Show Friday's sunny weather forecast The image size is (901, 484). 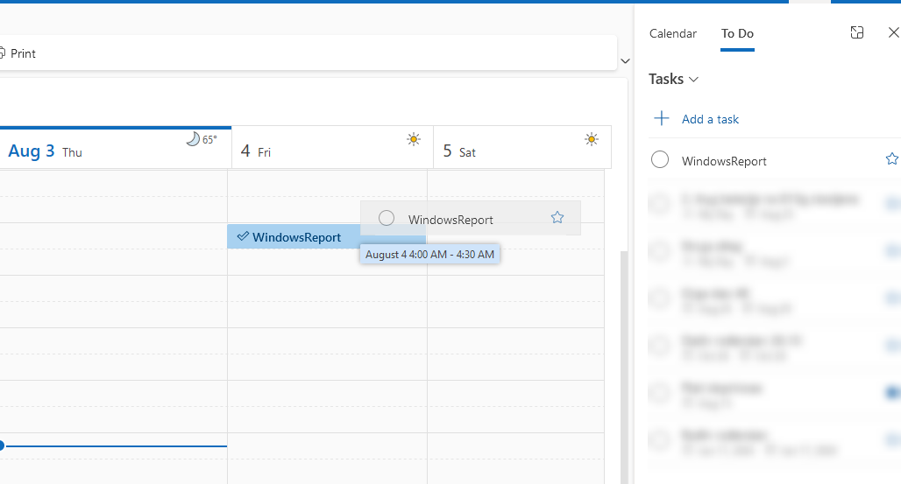(413, 139)
